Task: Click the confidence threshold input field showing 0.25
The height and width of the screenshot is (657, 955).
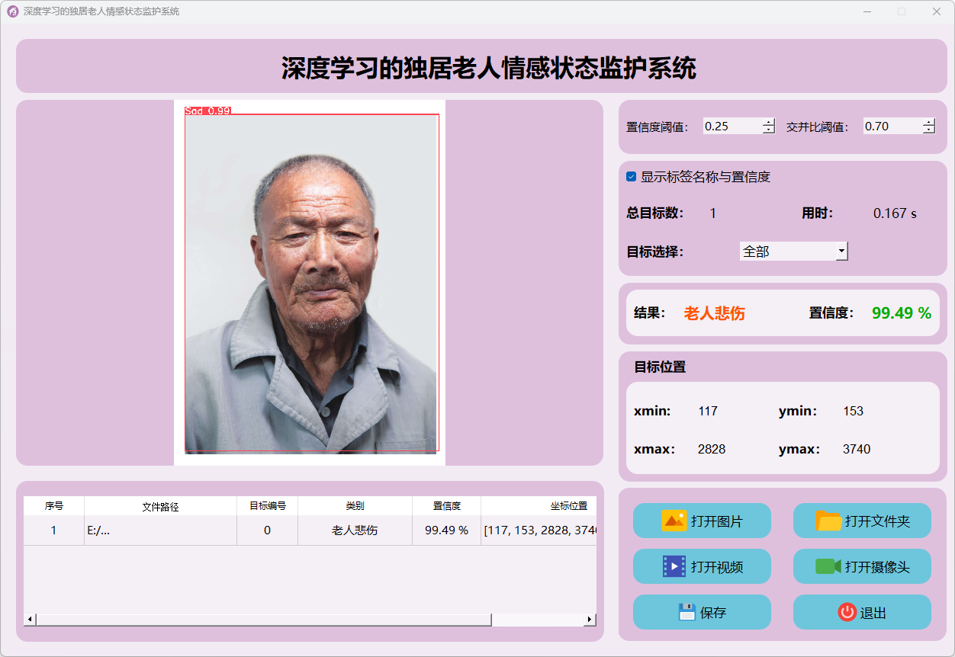Action: 731,127
